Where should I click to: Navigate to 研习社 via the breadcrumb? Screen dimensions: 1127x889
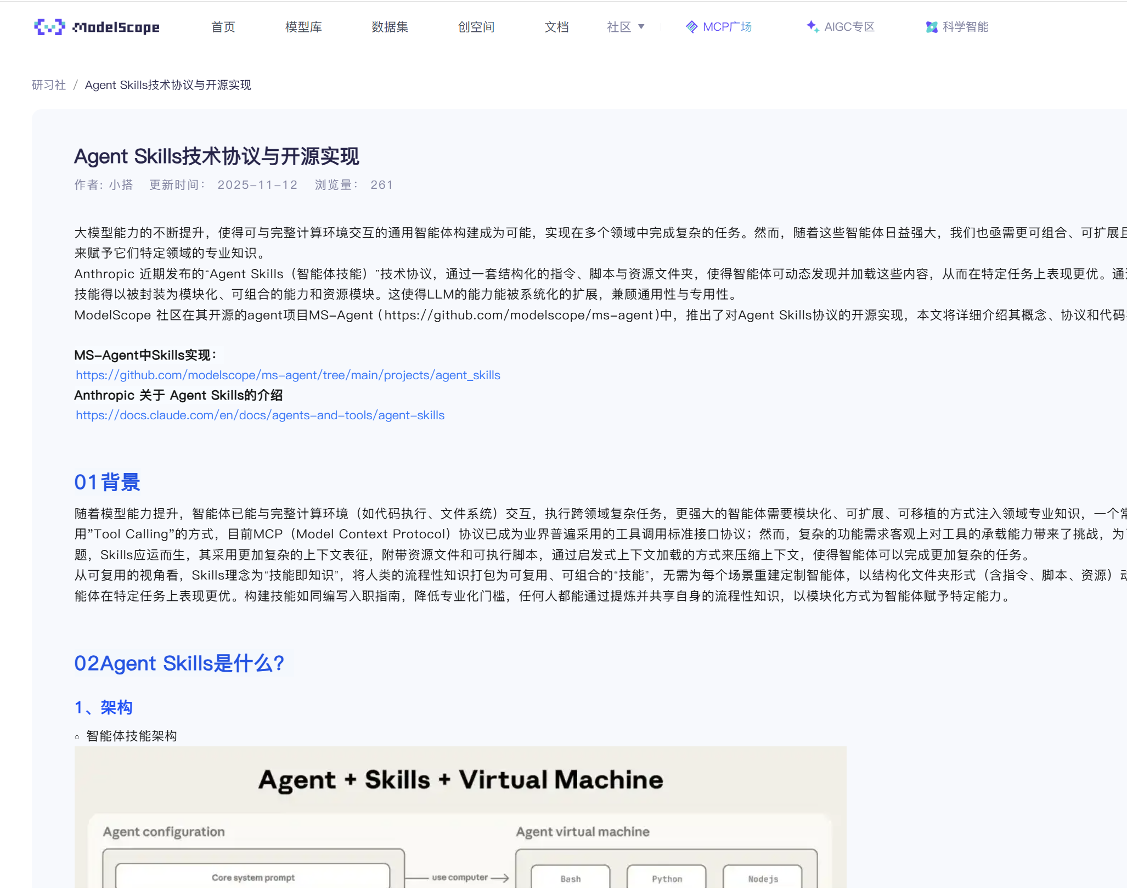[48, 85]
